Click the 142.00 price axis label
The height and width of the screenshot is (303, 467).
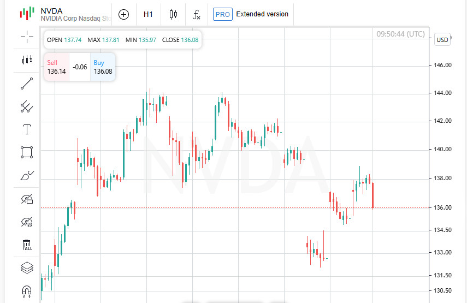click(x=442, y=121)
